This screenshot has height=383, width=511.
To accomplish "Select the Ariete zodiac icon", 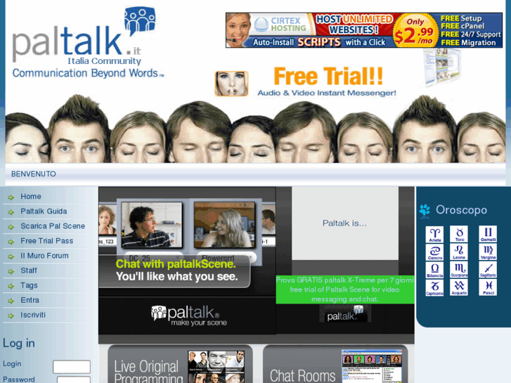I will click(x=435, y=234).
